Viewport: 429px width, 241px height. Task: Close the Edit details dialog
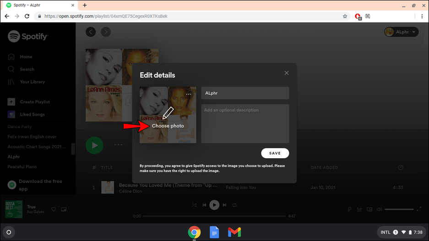click(287, 73)
